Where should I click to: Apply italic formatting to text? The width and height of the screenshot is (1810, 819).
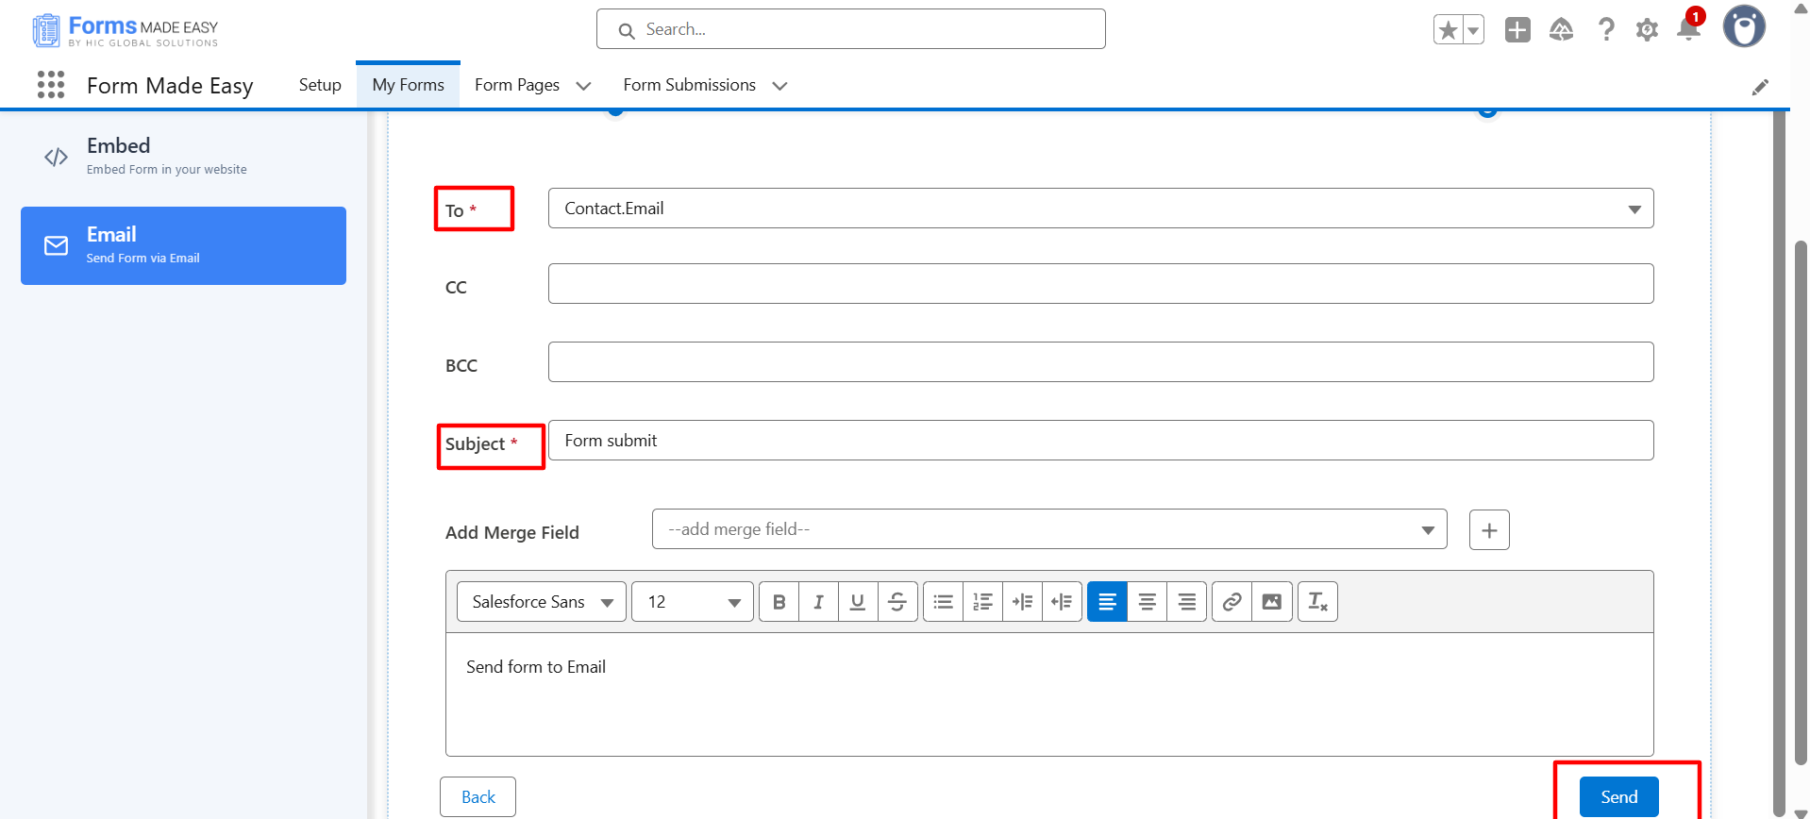[818, 602]
